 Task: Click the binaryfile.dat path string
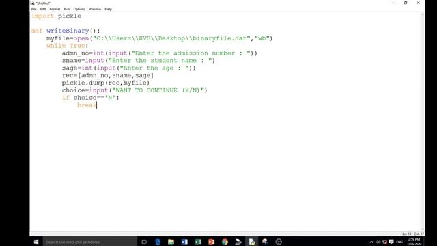(171, 38)
